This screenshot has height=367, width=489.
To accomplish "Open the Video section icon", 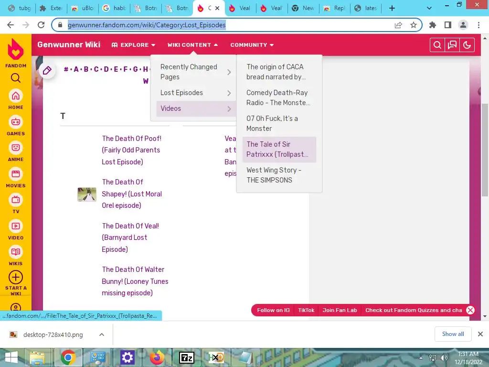I will coord(16,226).
